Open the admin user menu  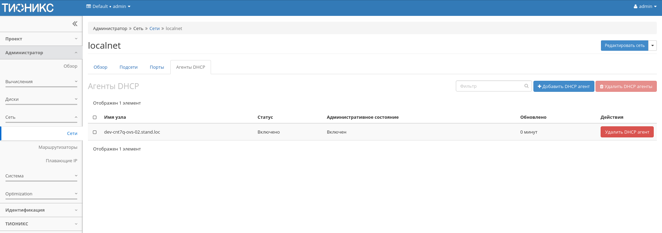pos(645,7)
